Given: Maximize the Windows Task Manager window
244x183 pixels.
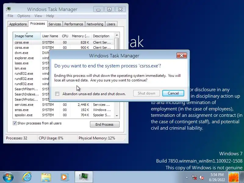Looking at the screenshot, I should pos(109,9).
